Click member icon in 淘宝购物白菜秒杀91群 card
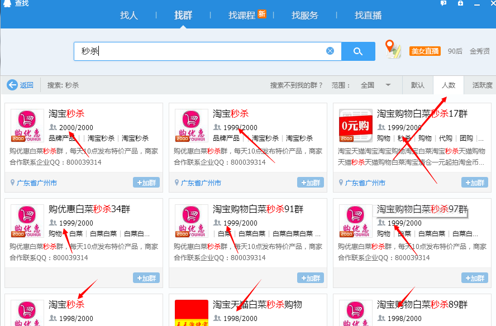Image resolution: width=496 pixels, height=326 pixels. coord(217,223)
